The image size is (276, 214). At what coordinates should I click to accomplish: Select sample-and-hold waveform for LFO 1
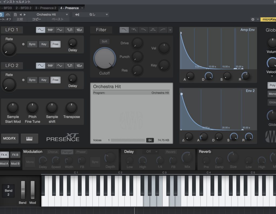tap(79, 30)
